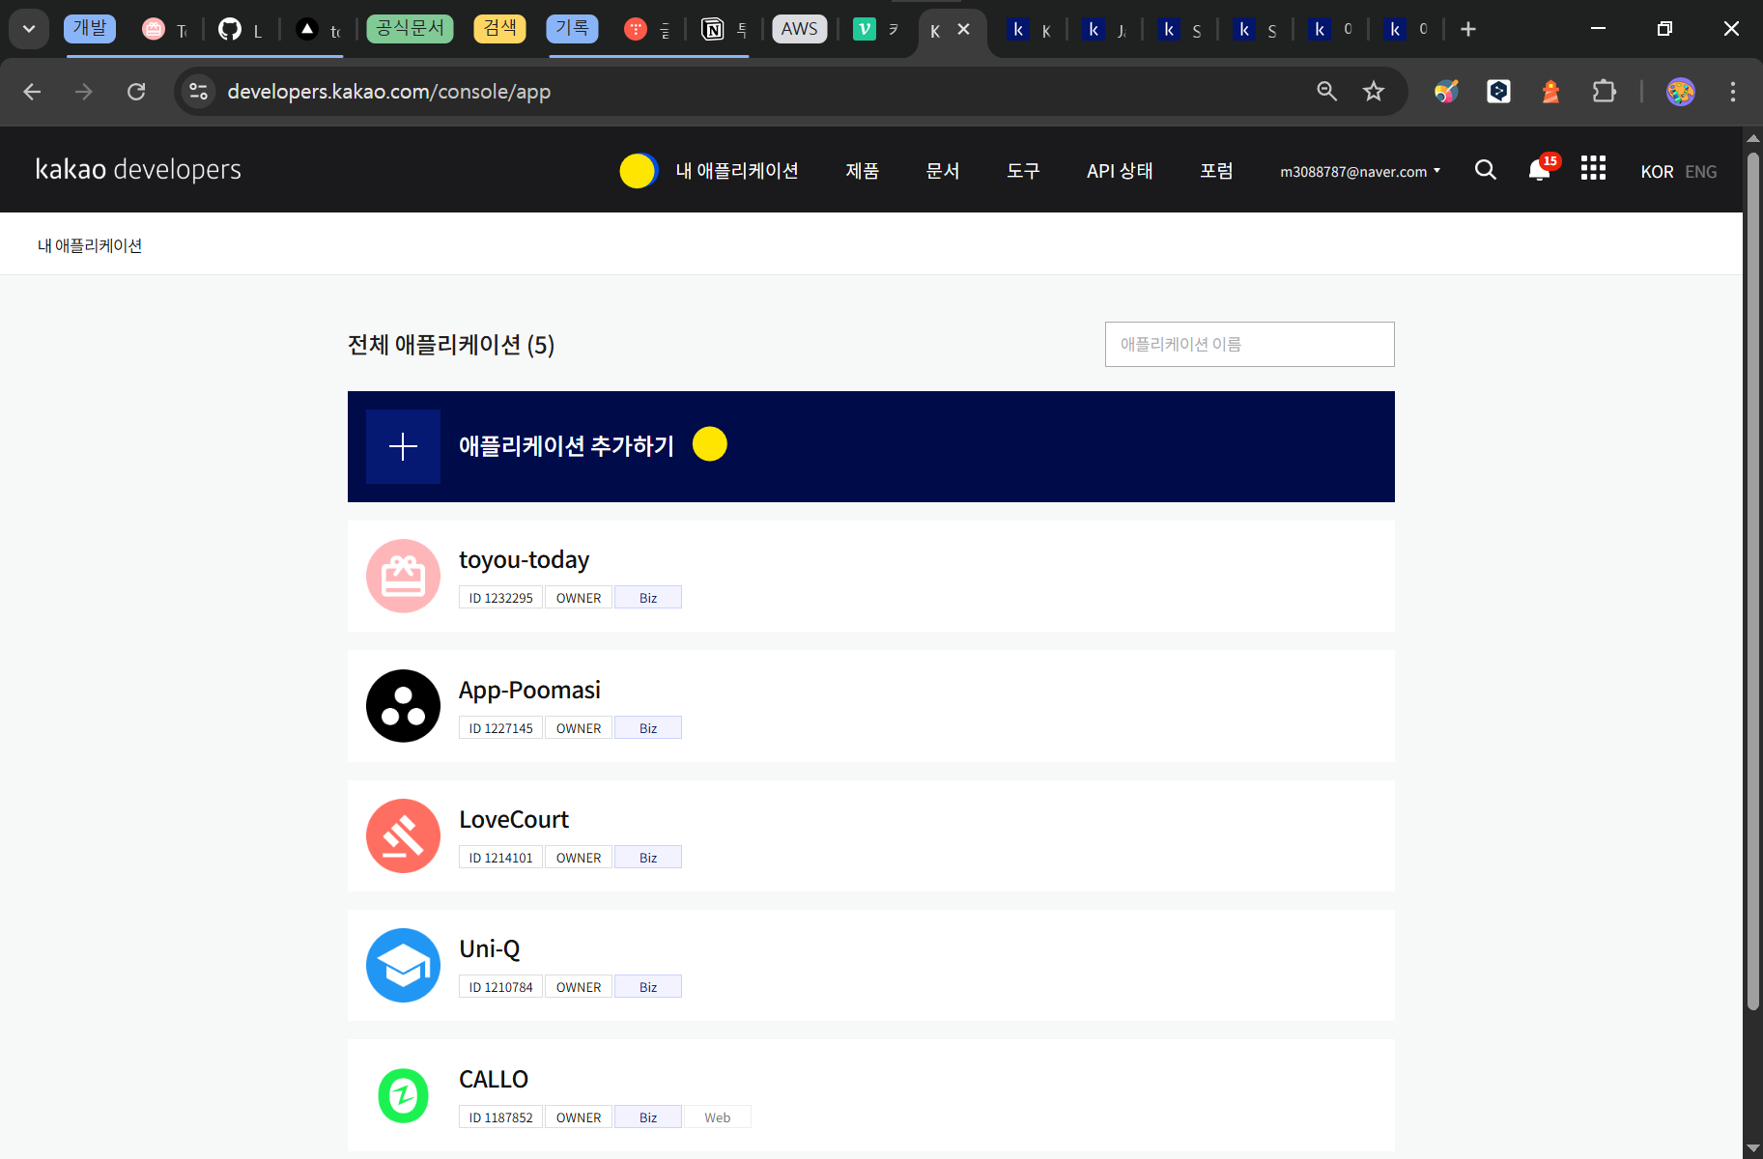
Task: Open 내 애플리케이션 in the top navigation
Action: 737,171
